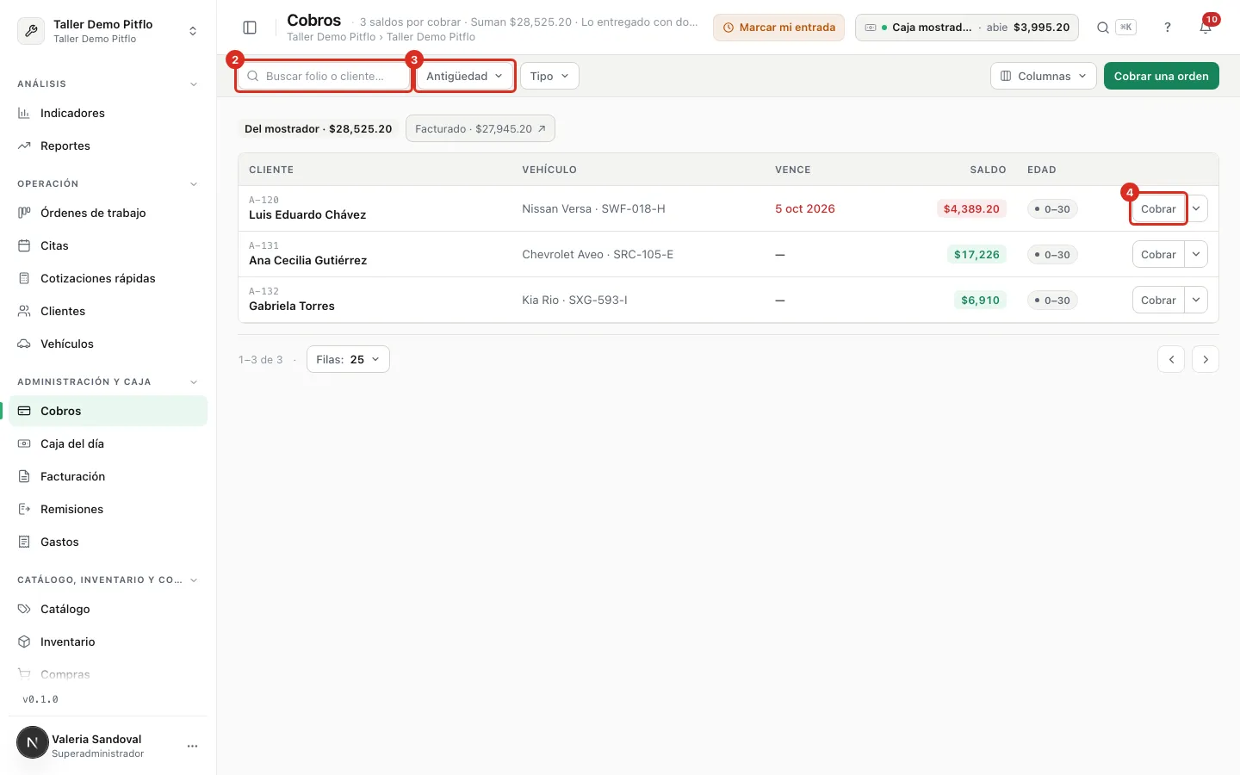Image resolution: width=1240 pixels, height=775 pixels.
Task: Open the Antigüedad filter dropdown
Action: coord(464,76)
